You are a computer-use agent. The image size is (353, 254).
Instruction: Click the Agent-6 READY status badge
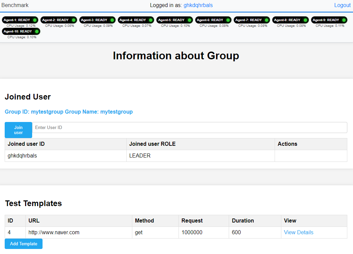point(213,20)
